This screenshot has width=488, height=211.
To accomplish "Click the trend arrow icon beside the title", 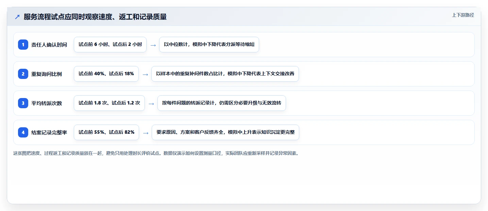I will [x=17, y=17].
